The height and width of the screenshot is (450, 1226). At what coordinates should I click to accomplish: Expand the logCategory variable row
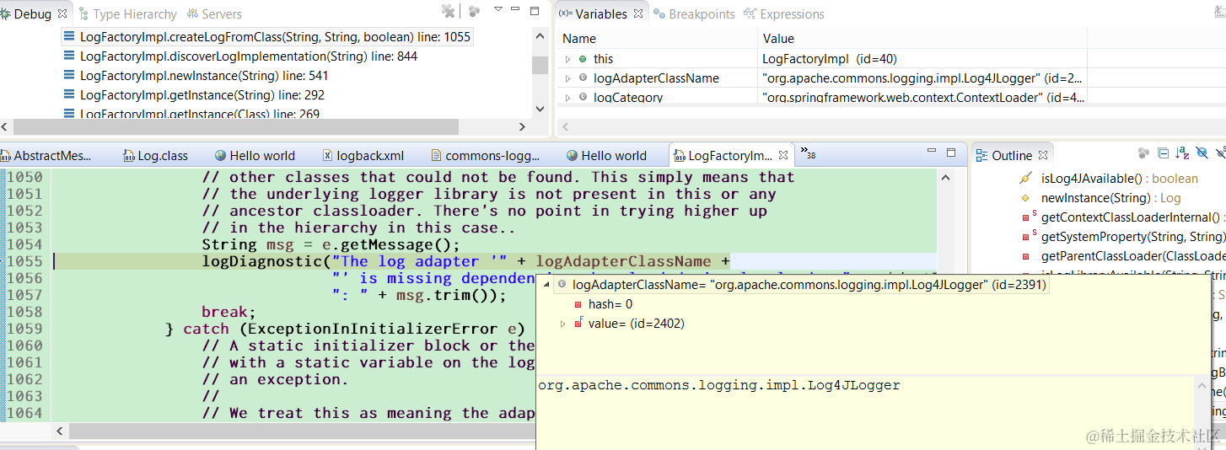pyautogui.click(x=568, y=97)
